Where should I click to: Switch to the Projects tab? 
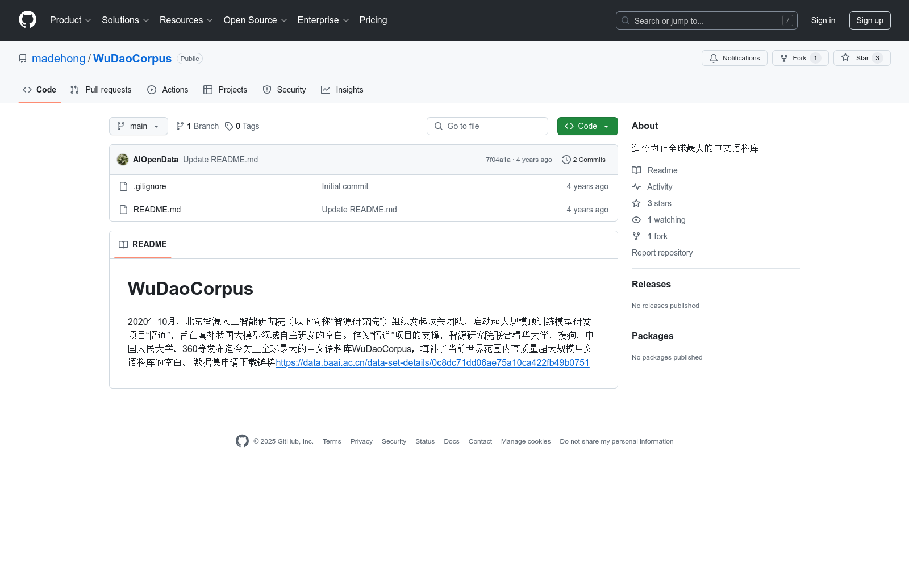(226, 90)
